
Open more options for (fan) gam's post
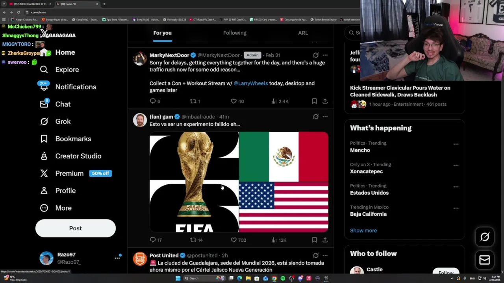325,117
